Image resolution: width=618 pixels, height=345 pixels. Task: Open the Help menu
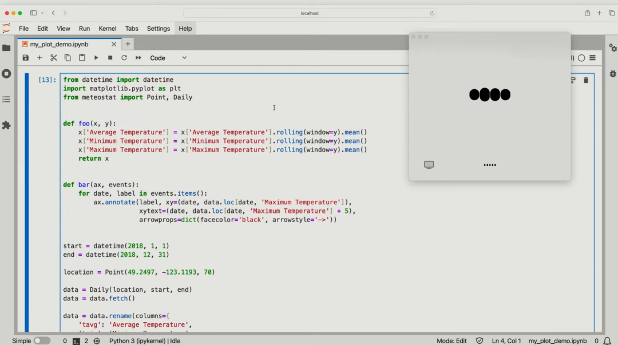[x=185, y=29]
